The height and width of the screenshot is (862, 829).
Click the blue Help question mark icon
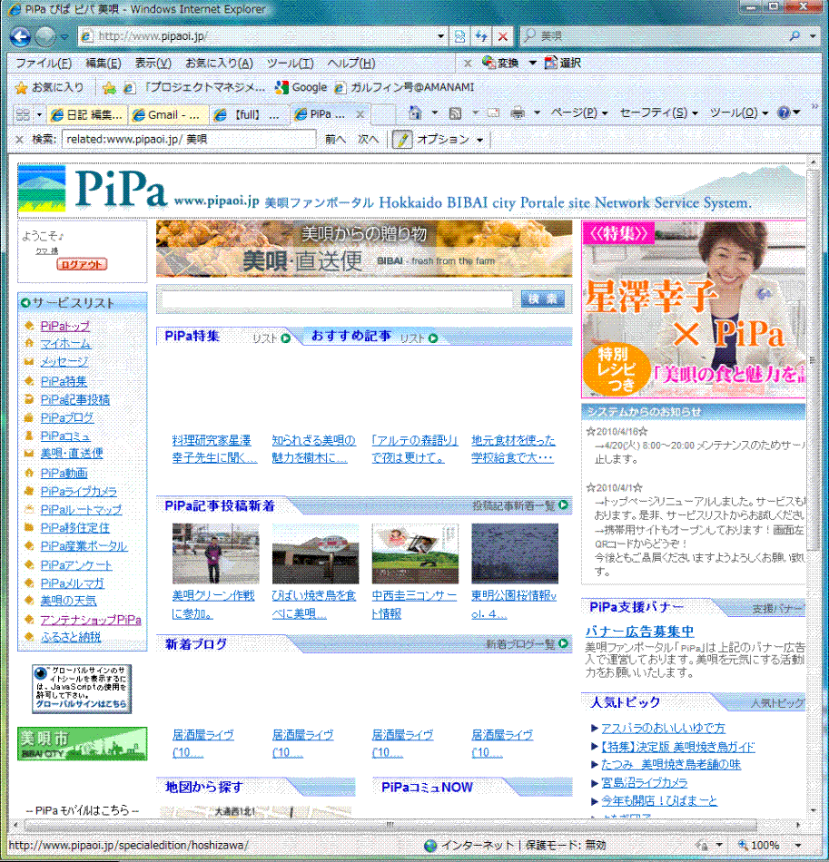pyautogui.click(x=784, y=113)
